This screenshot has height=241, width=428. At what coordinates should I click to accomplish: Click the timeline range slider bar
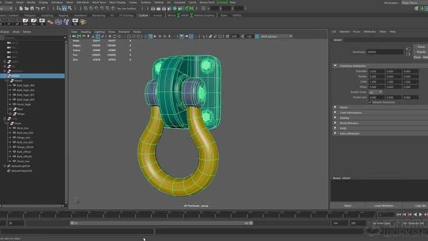click(x=161, y=223)
